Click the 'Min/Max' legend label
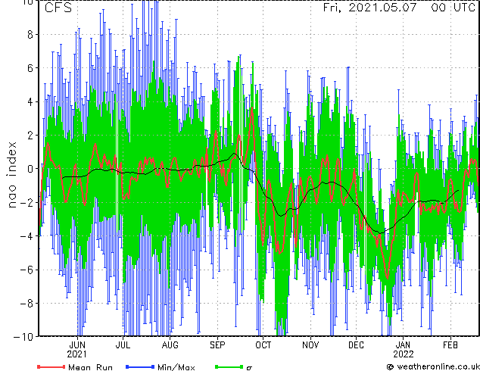 click(x=176, y=367)
